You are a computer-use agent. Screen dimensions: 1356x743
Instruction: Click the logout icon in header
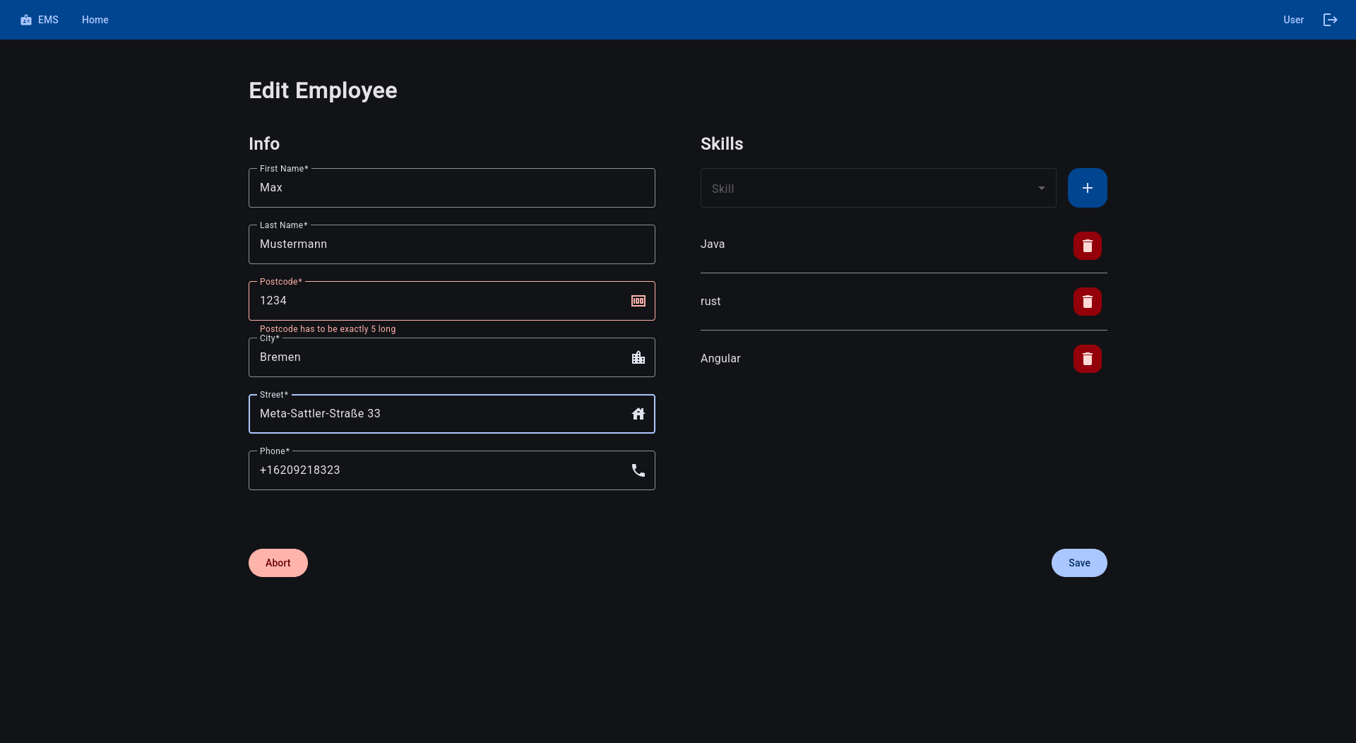tap(1330, 20)
